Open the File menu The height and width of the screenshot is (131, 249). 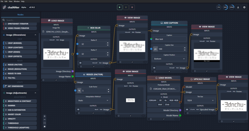point(2,1)
